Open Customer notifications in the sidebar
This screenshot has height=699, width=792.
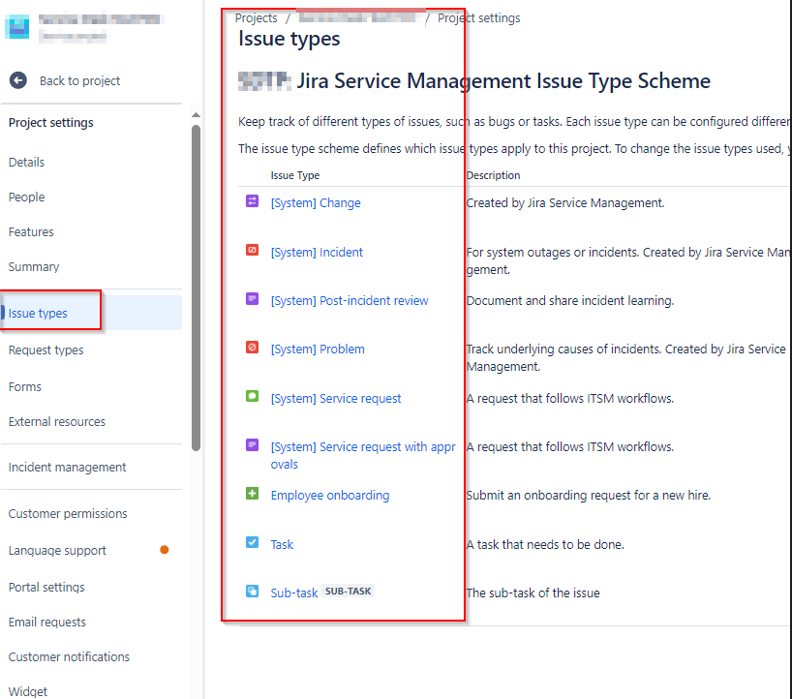tap(69, 657)
